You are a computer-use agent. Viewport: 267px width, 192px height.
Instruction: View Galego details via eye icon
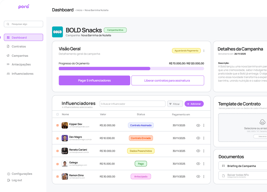(198, 164)
